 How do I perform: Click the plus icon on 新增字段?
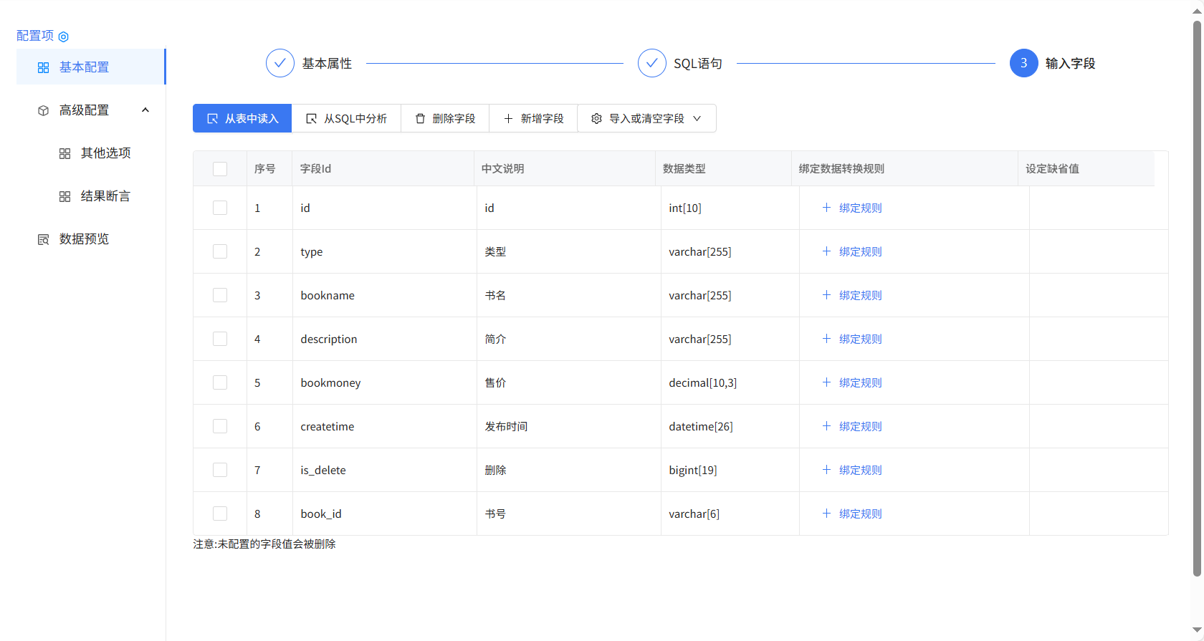click(x=508, y=118)
